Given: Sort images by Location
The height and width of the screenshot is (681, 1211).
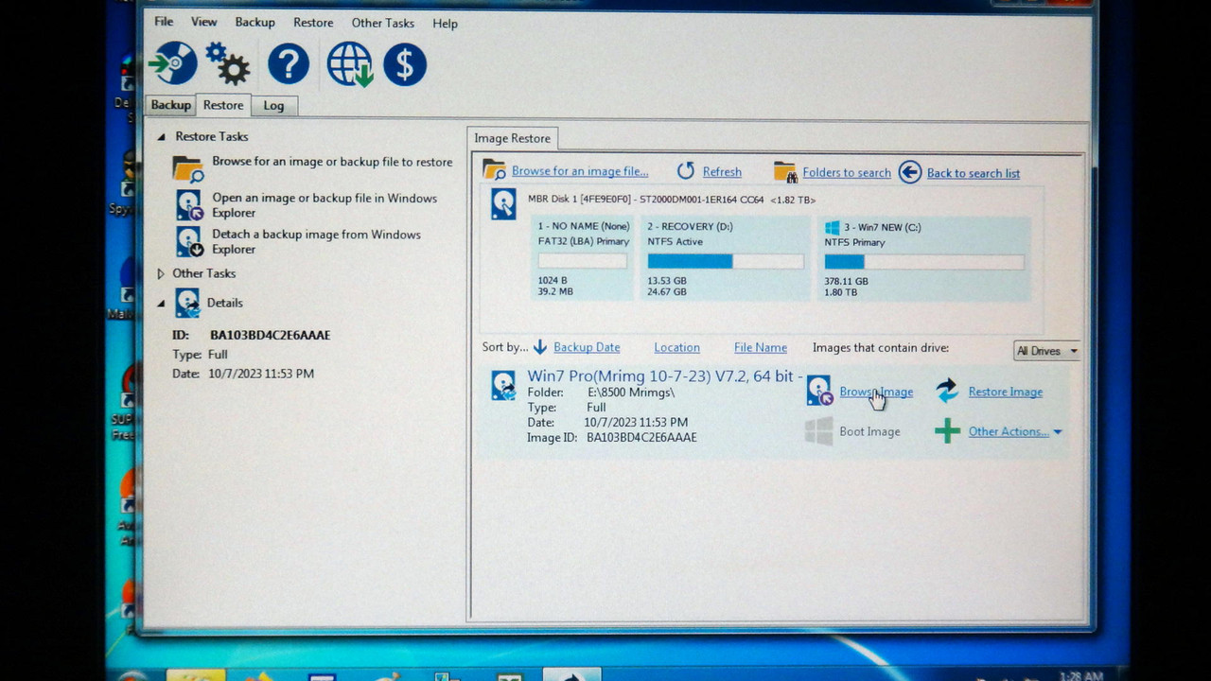Looking at the screenshot, I should pos(677,348).
